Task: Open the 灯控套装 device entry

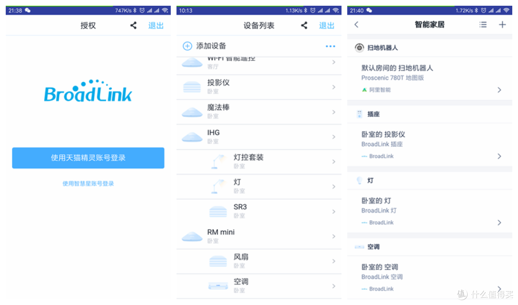Action: (259, 162)
